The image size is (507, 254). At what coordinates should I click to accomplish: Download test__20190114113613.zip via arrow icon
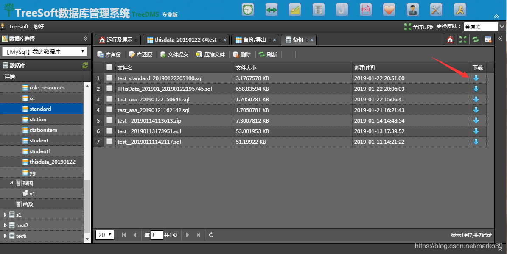(x=476, y=120)
